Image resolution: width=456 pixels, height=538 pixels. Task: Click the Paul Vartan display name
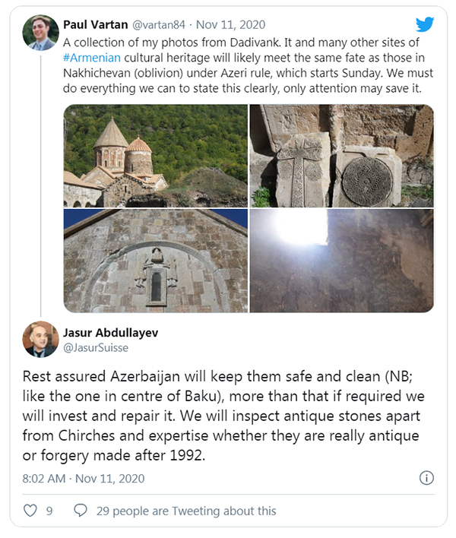(96, 25)
